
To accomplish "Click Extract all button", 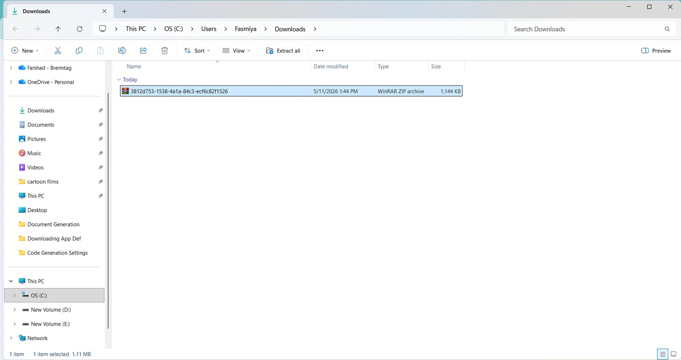I will (283, 51).
